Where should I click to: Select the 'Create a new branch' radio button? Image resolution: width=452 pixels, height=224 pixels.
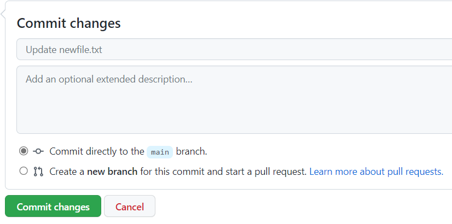click(24, 171)
